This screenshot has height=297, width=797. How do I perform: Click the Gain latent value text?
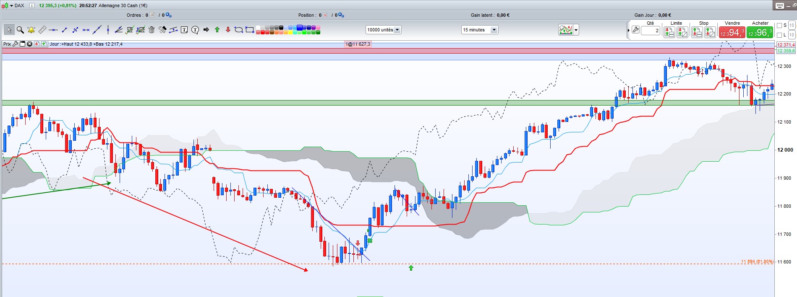tap(503, 15)
